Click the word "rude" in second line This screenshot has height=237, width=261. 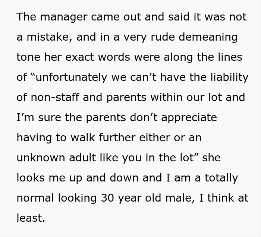click(x=163, y=37)
